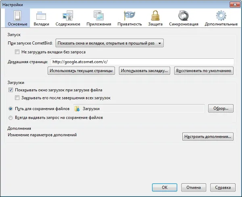The width and height of the screenshot is (242, 197).
Task: Expand the 'При запуске CometBird' dropdown
Action: pos(110,43)
